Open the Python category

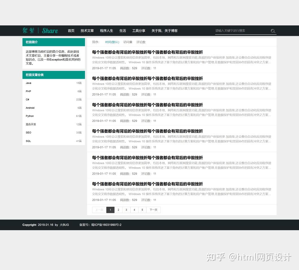[x=30, y=116]
